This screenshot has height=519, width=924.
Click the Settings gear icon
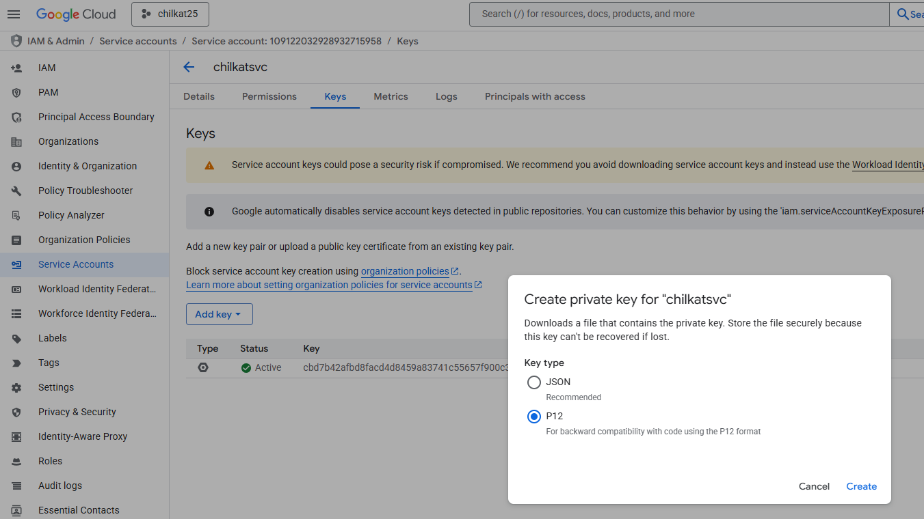click(16, 387)
